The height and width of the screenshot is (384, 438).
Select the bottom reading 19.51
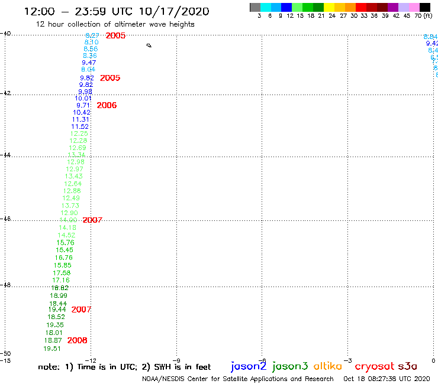(x=51, y=349)
